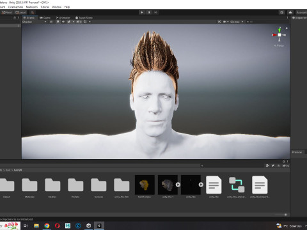Click the green Y axis on orientation gizmo
Viewport: 307px width, 230px height.
pos(279,30)
